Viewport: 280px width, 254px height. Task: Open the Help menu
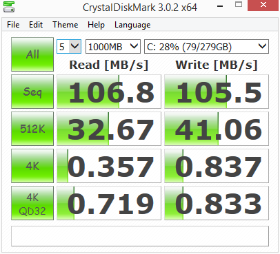coord(96,25)
